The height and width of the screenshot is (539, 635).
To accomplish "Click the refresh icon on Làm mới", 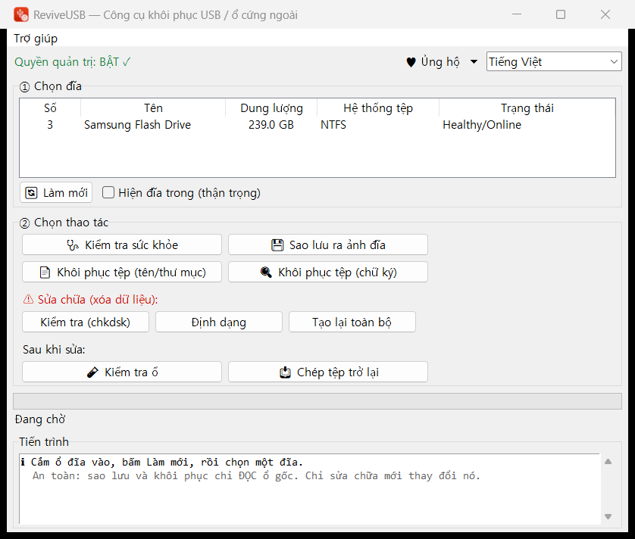I will [x=31, y=192].
